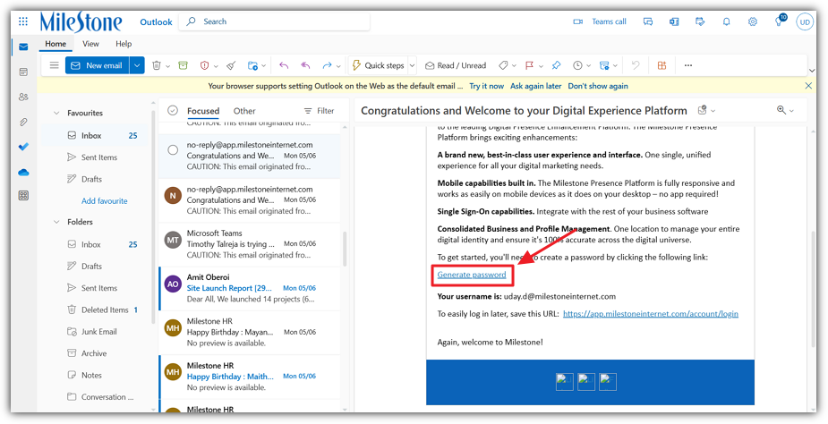This screenshot has width=828, height=424.
Task: Open the notifications bell icon
Action: [x=727, y=21]
